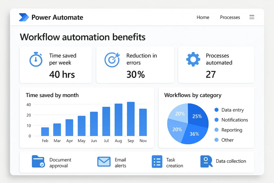Go to the Home tab
274x183 pixels.
pyautogui.click(x=203, y=17)
